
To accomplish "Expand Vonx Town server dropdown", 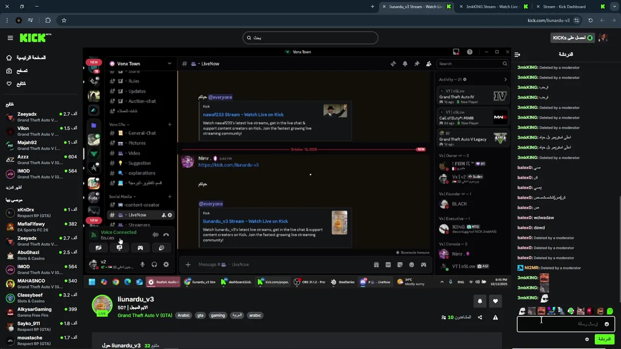I will [169, 63].
